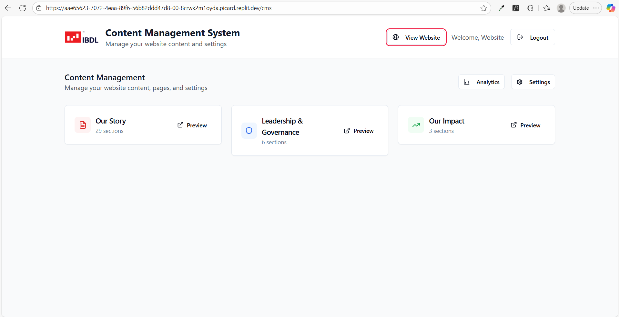Click the IBDL logo in header
The height and width of the screenshot is (317, 619).
point(81,37)
